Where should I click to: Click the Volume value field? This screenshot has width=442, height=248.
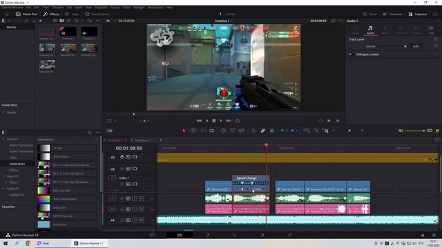(416, 46)
